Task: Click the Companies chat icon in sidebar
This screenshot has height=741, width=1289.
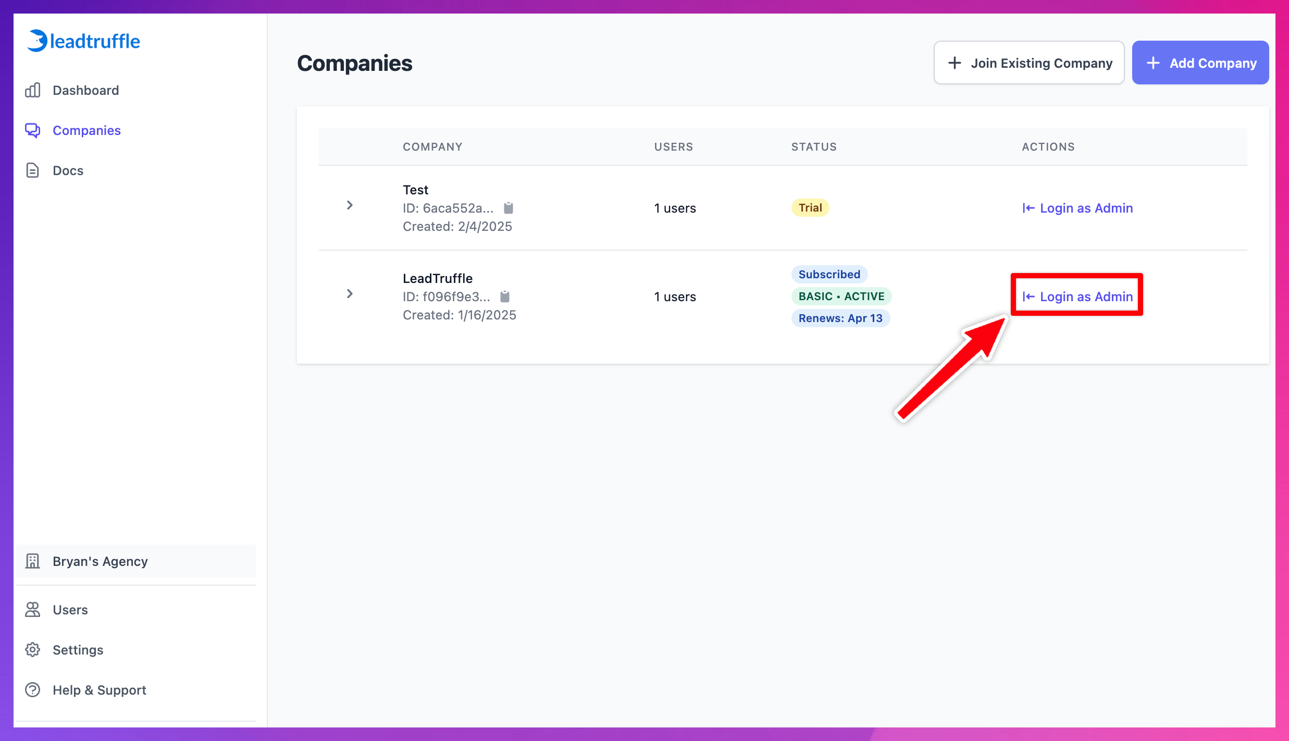Action: point(32,130)
